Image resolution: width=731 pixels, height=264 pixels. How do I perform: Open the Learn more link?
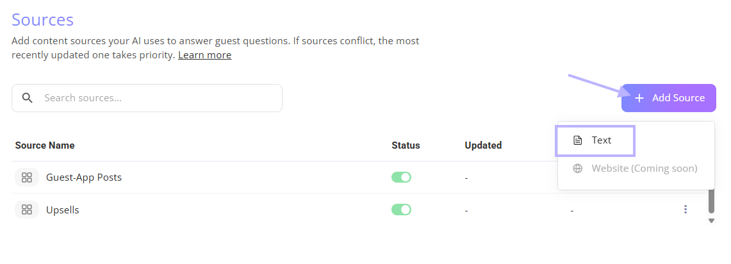click(204, 55)
